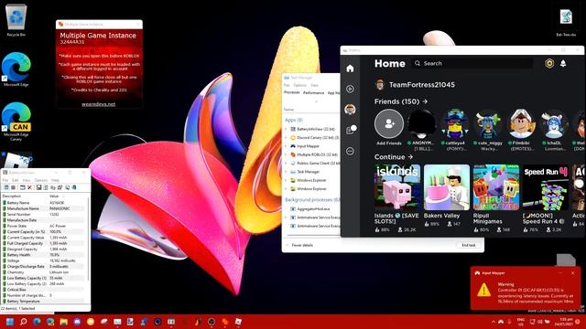This screenshot has width=586, height=329.
Task: Open Roblox notifications bell
Action: click(x=563, y=63)
